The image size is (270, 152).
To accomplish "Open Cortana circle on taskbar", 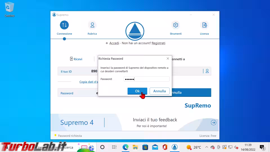I will click(x=102, y=147).
